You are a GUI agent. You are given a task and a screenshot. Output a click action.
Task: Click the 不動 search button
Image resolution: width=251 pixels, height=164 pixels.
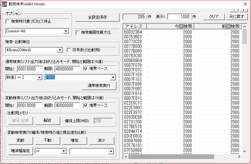[x=48, y=140]
